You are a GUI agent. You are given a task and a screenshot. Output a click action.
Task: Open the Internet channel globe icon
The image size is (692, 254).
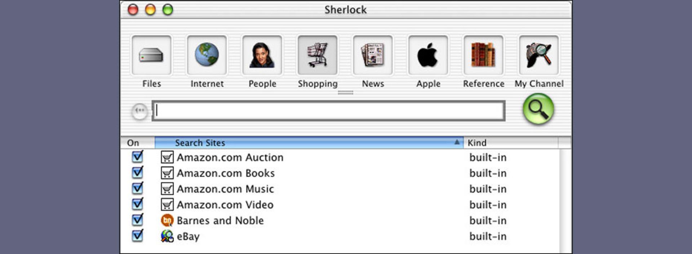(207, 55)
